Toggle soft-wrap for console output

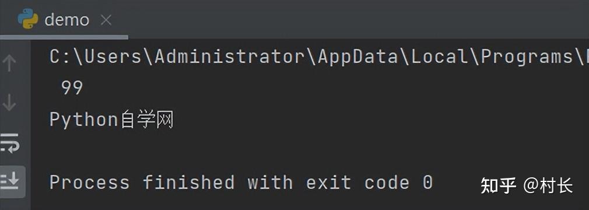(9, 143)
